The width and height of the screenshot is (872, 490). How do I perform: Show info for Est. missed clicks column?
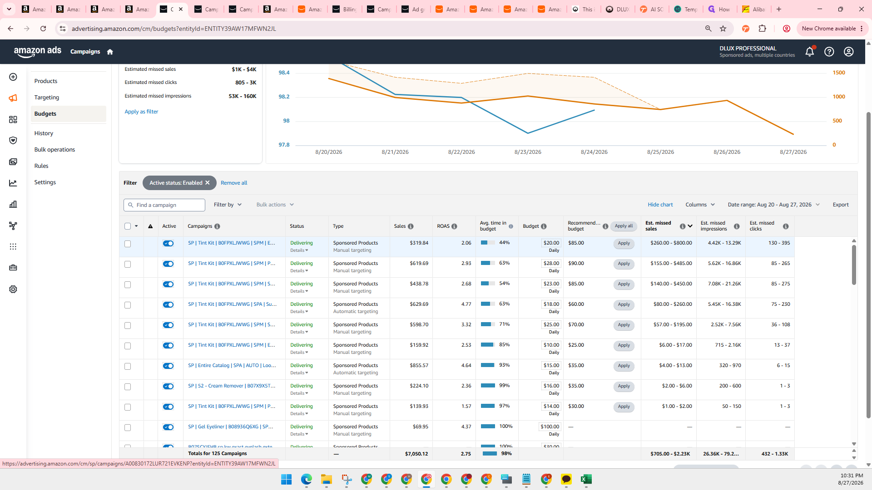coord(786,226)
